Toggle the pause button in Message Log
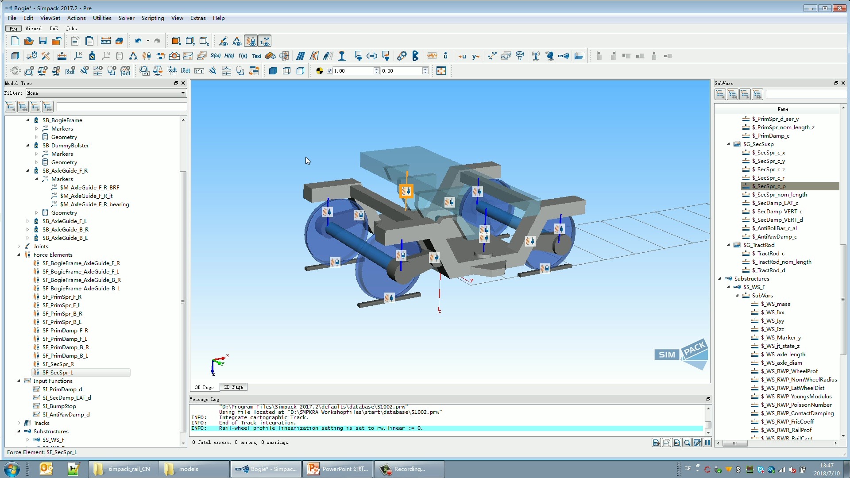 707,443
